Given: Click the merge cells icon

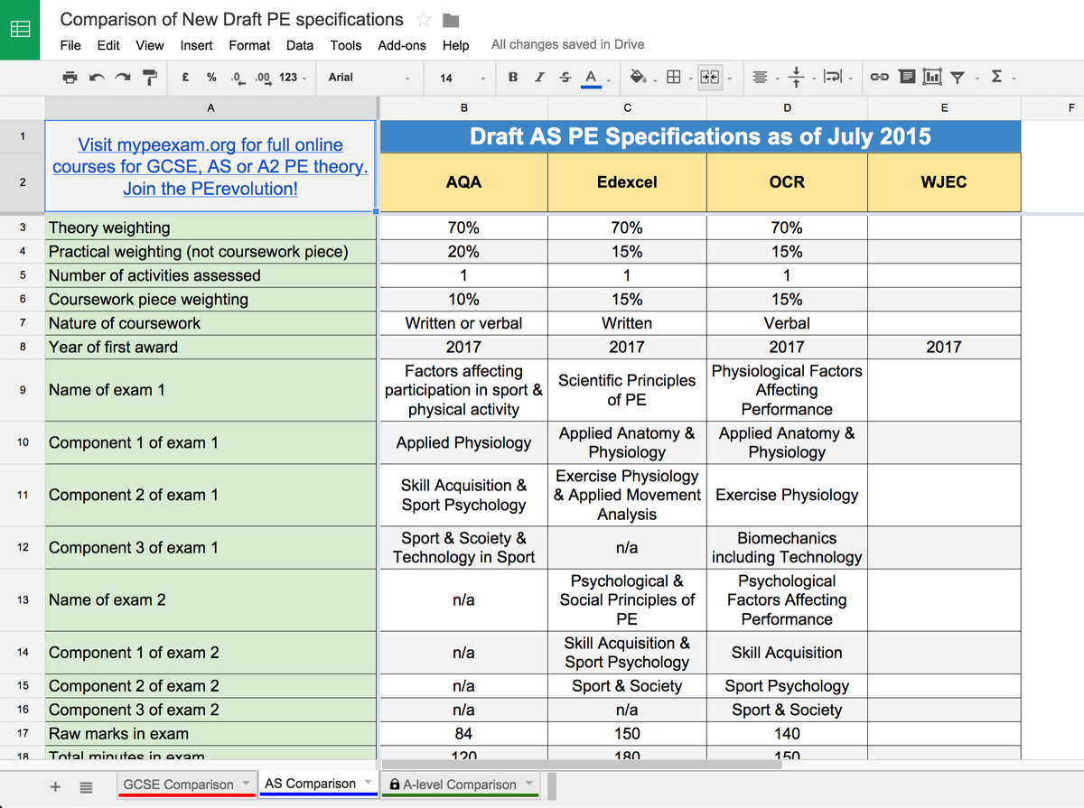Looking at the screenshot, I should coord(709,78).
